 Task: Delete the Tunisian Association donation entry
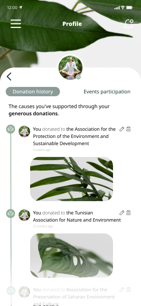point(128,213)
